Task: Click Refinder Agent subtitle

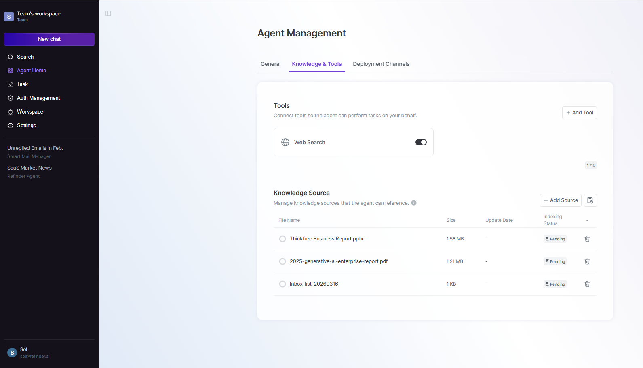Action: [x=23, y=176]
